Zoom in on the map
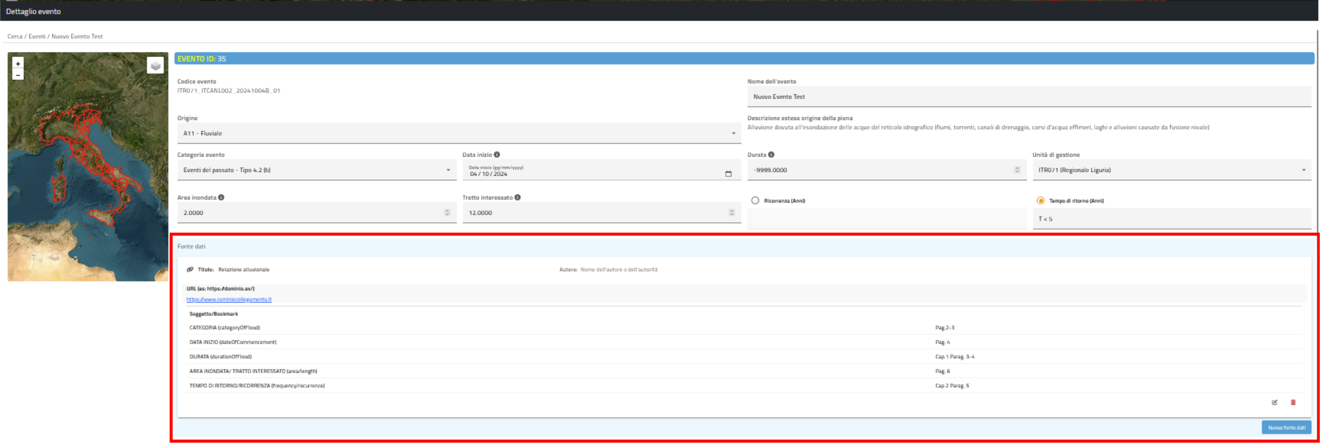Image resolution: width=1320 pixels, height=443 pixels. click(x=18, y=64)
